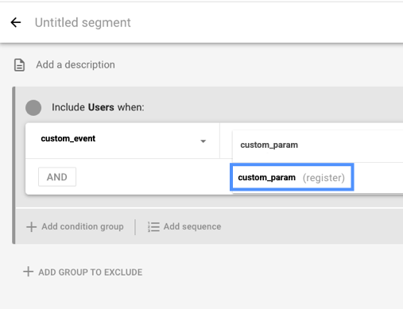Screen dimensions: 403x309
Task: Click the sequence list icon
Action: [x=153, y=227]
